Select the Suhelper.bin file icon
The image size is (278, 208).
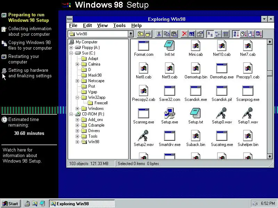[248, 136]
